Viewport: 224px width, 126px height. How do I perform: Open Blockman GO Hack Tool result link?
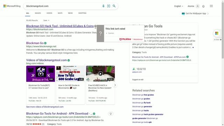click(60, 26)
